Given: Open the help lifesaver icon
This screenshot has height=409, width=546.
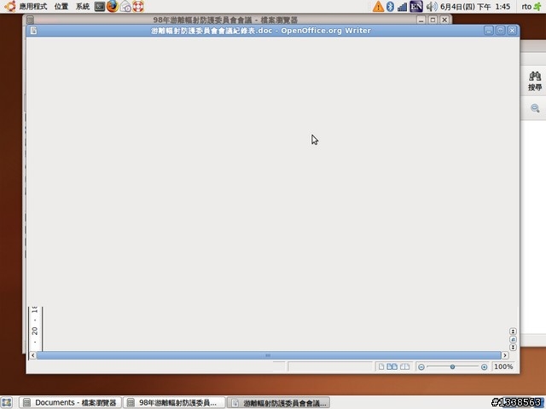Looking at the screenshot, I should [x=138, y=6].
